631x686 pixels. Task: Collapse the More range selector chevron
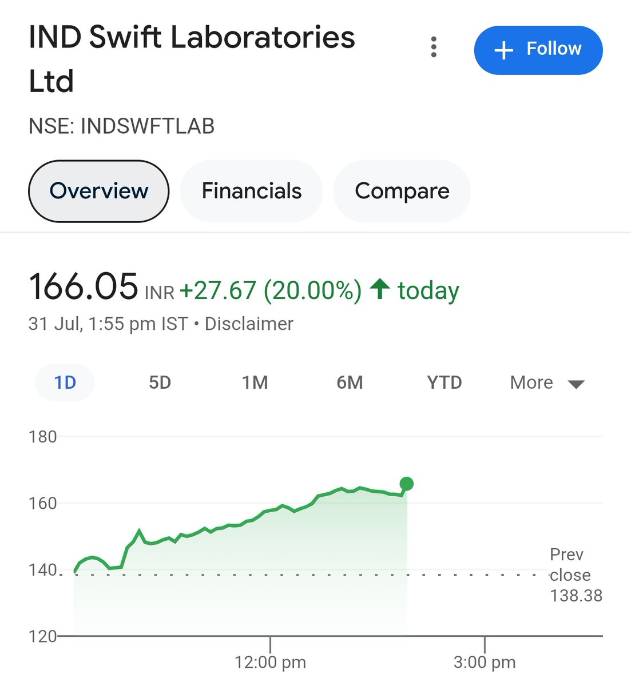click(577, 384)
